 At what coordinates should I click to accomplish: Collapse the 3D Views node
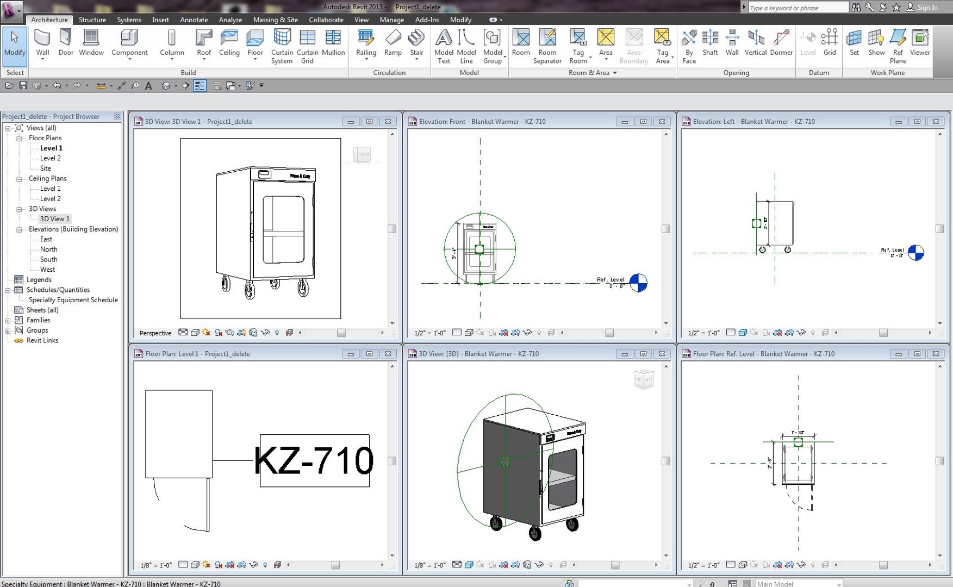pos(19,209)
